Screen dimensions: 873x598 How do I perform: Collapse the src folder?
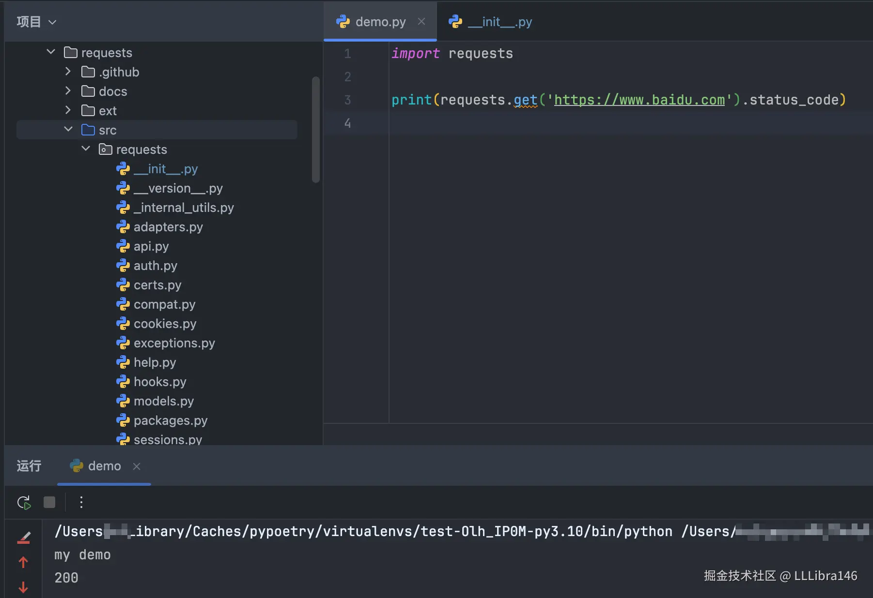click(x=68, y=129)
